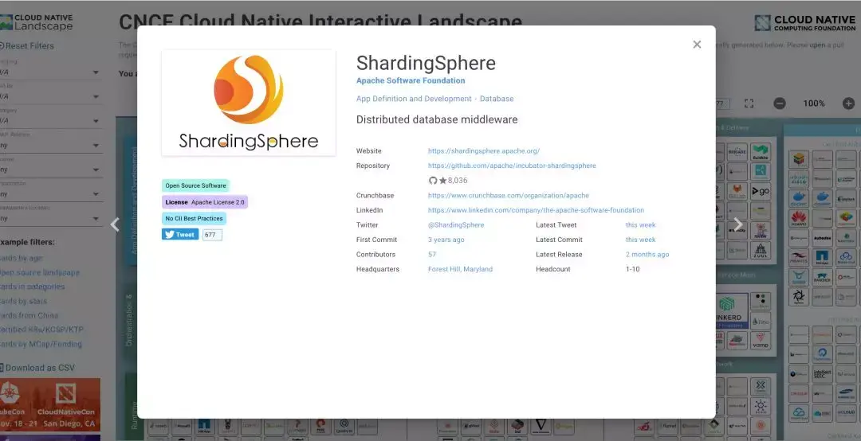Open the Samsung card in the landscape
This screenshot has width=861, height=441.
(846, 393)
